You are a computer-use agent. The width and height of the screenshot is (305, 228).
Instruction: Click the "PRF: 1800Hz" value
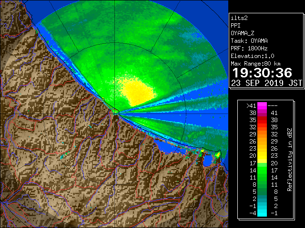pos(249,48)
